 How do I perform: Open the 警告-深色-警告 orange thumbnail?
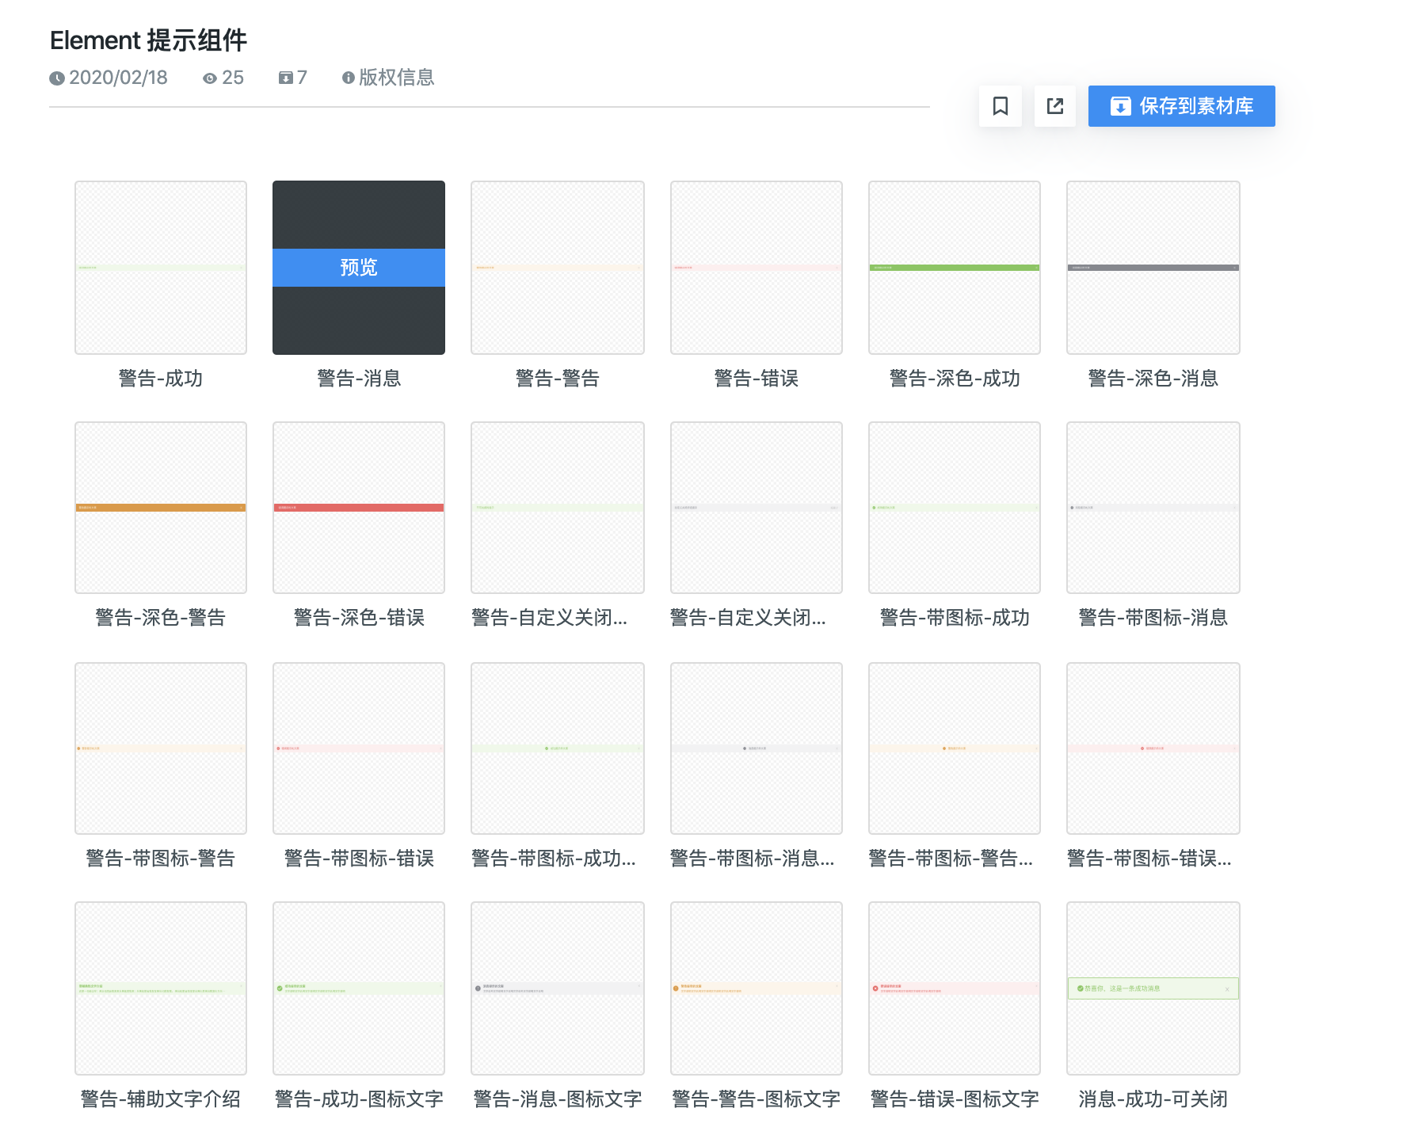[x=161, y=508]
